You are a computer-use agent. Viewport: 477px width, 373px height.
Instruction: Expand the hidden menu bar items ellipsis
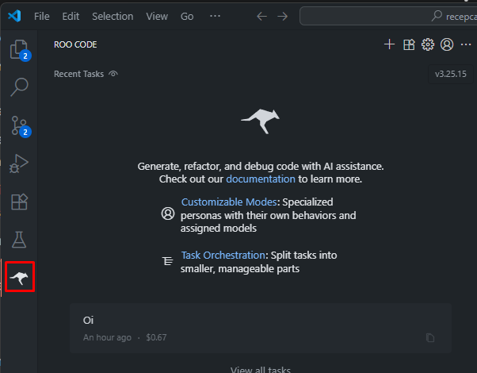tap(216, 16)
